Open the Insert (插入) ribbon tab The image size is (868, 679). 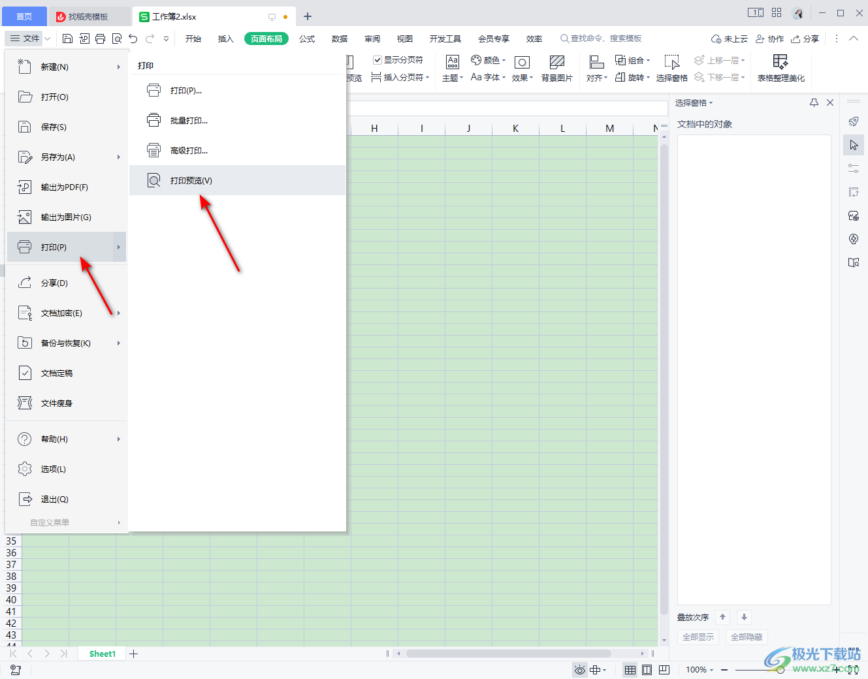226,39
